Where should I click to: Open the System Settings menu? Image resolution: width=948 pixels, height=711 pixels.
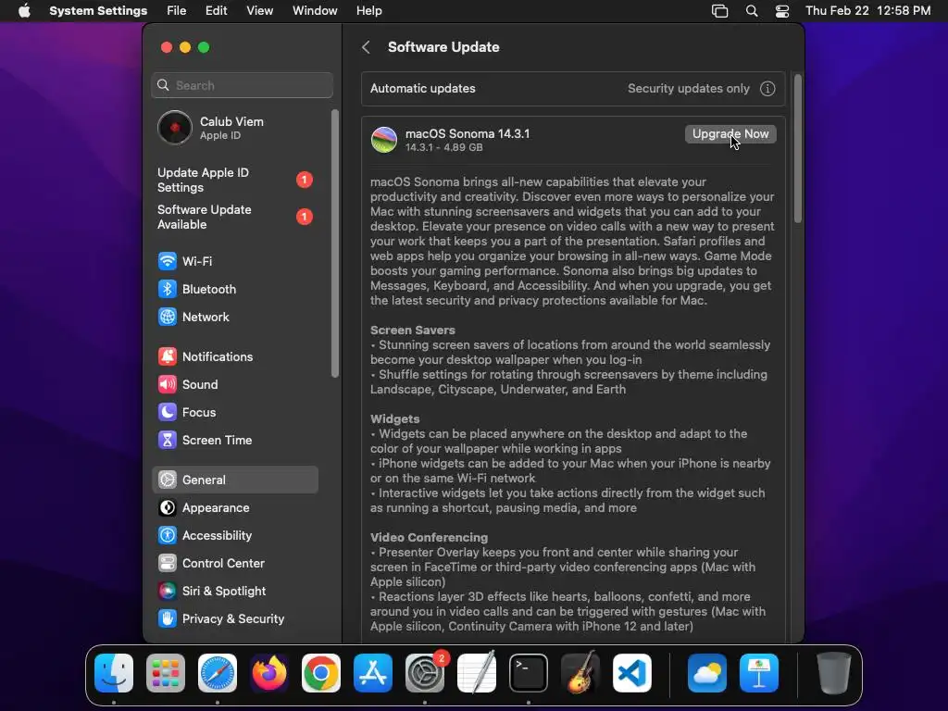pos(98,11)
